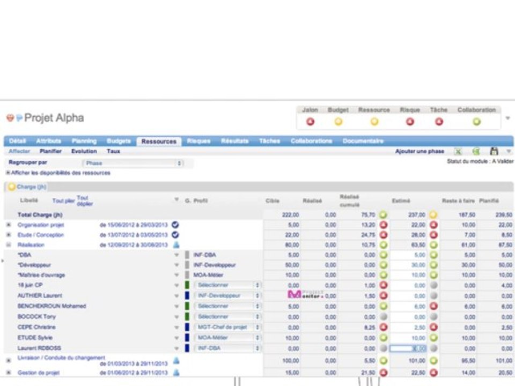The image size is (515, 386).
Task: Click grey Réalisé cumulé indicator for BOCOCK Tony
Action: click(383, 317)
